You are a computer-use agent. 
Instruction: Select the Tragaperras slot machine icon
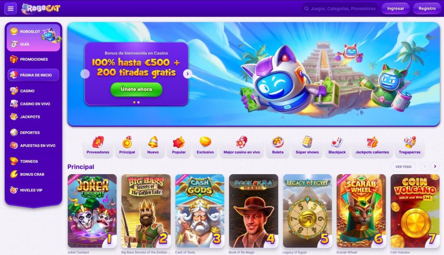409,142
